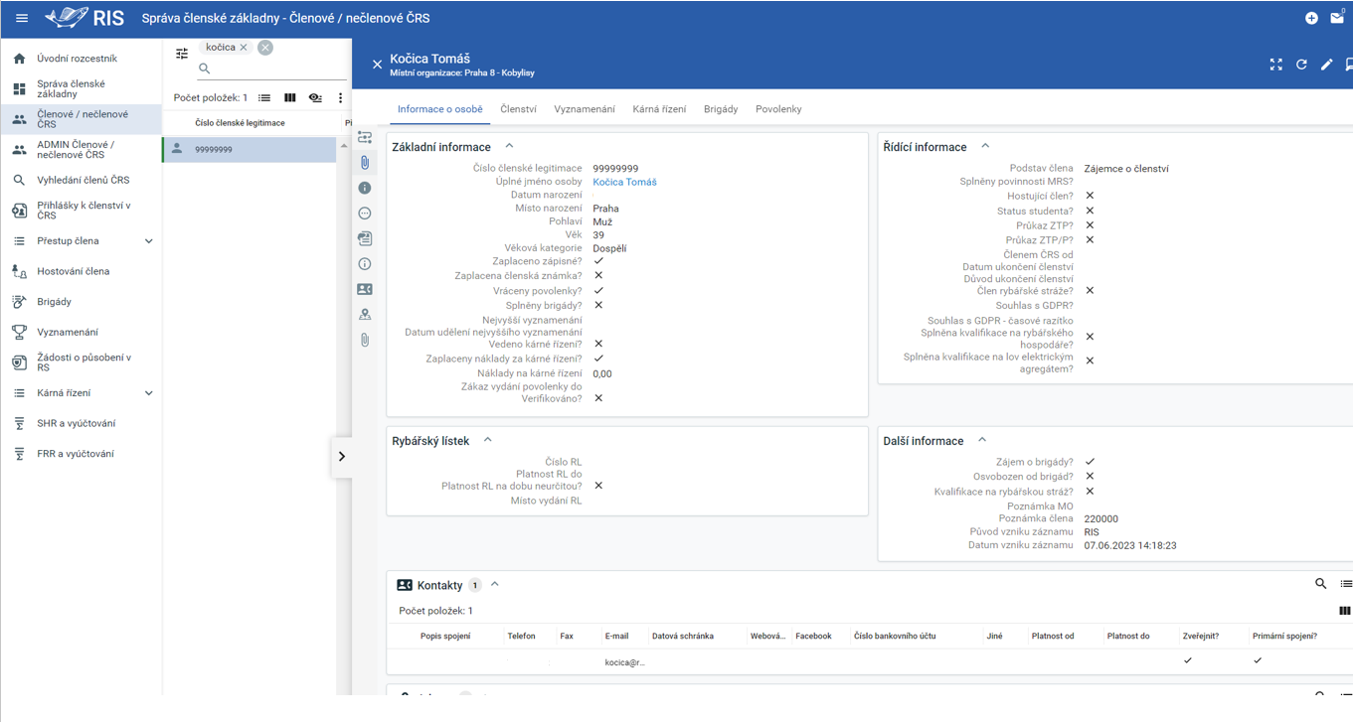Viewport: 1353px width, 722px height.
Task: Open the Kočica Tomáš name link
Action: point(624,182)
